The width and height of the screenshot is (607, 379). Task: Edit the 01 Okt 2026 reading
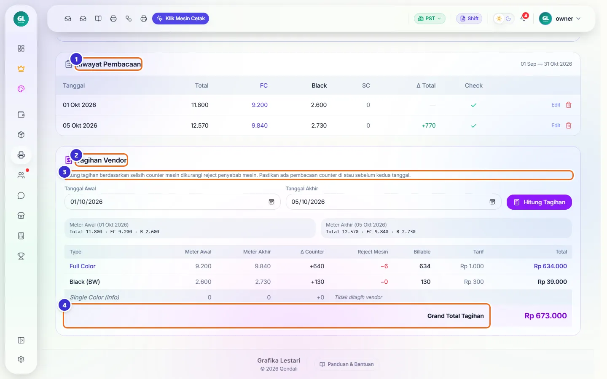(x=556, y=105)
